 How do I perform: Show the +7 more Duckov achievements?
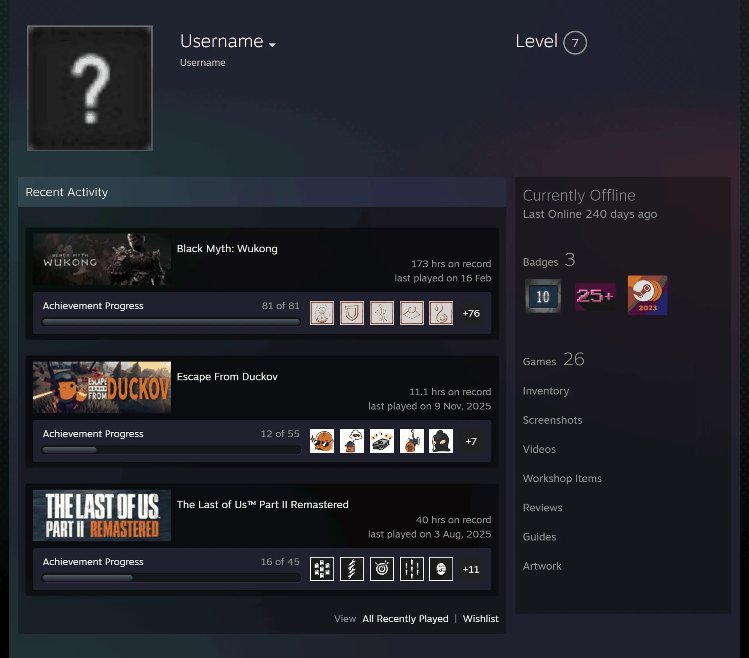coord(471,441)
